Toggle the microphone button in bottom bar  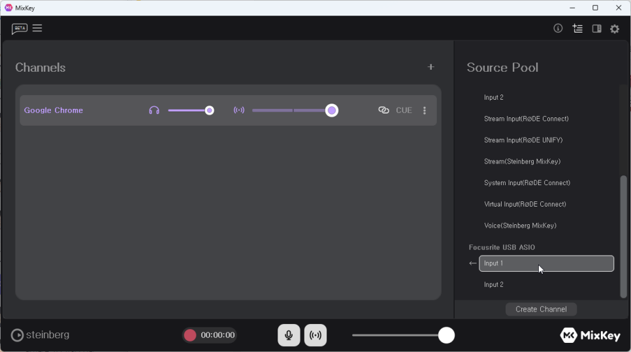click(x=289, y=335)
